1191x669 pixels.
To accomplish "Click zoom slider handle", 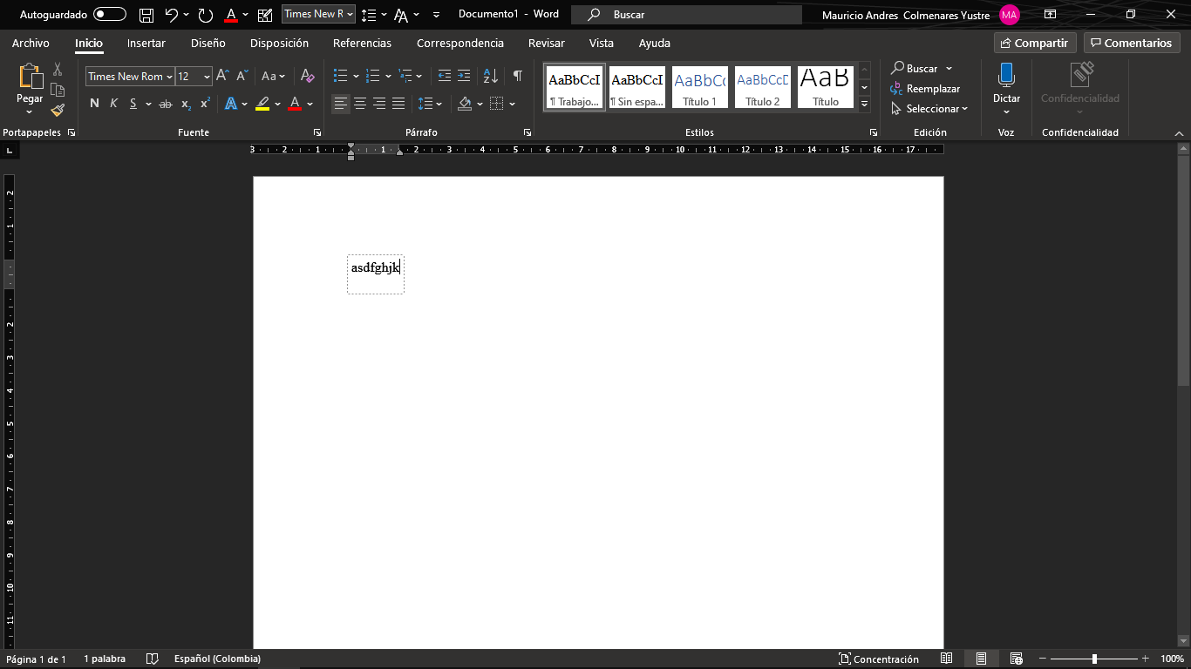I will point(1094,659).
